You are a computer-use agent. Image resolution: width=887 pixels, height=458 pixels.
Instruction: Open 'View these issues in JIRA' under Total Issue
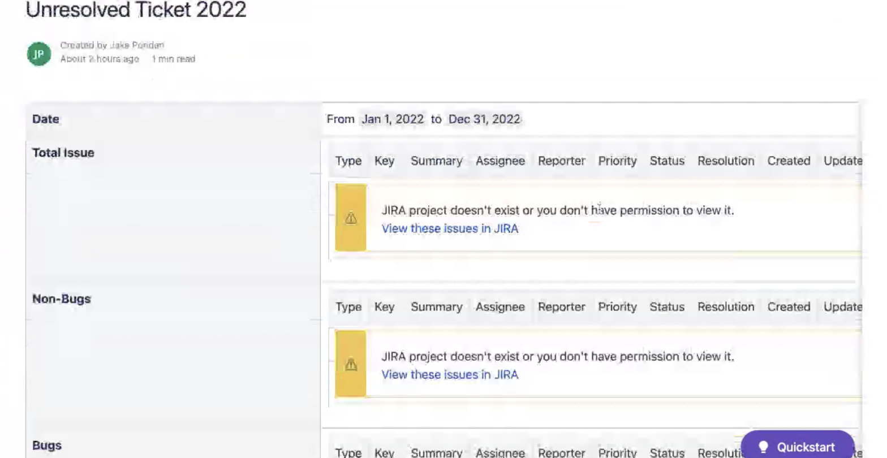tap(450, 228)
